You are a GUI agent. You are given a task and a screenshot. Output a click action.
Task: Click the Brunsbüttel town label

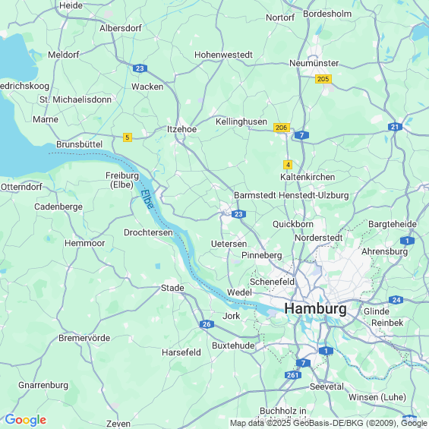(79, 144)
